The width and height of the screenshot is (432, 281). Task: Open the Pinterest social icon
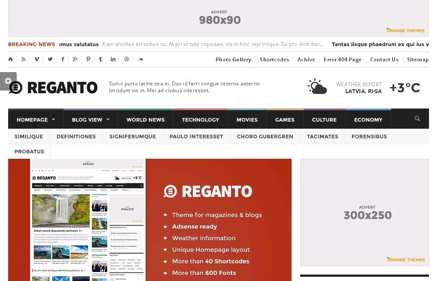[88, 59]
